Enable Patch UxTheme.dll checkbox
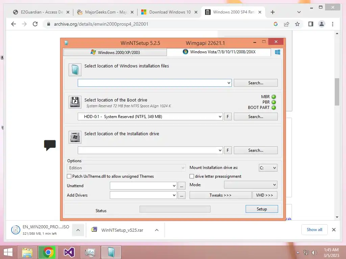Screen dimensions: 346x259 tap(69, 176)
